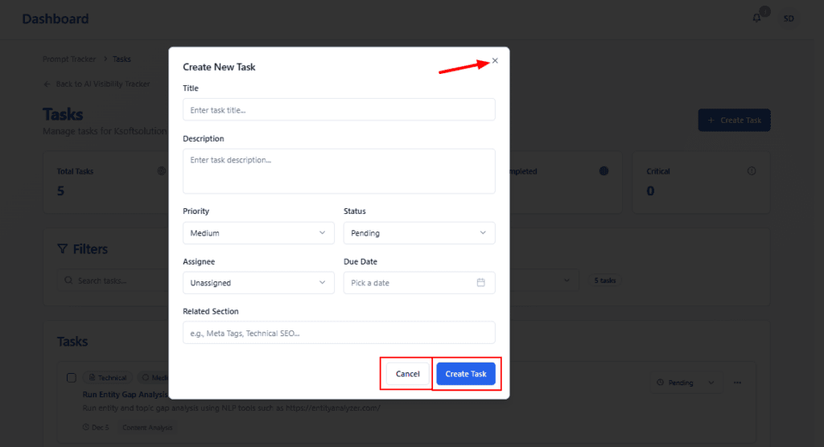
Task: Click the three-dots menu on task row
Action: click(x=737, y=383)
